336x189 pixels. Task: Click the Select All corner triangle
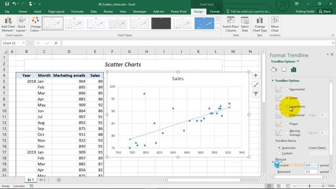point(5,51)
